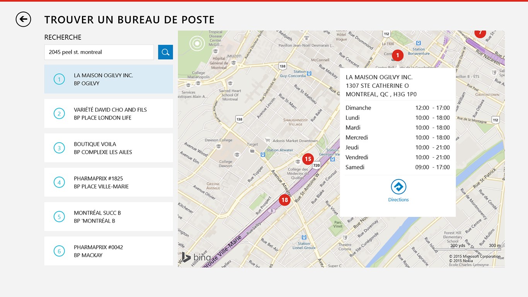The height and width of the screenshot is (297, 528).
Task: Click the circled number 1 in the results list
Action: tap(59, 79)
